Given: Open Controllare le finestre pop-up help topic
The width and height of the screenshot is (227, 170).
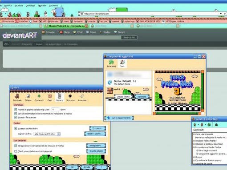Looking at the screenshot, I should click(208, 160).
